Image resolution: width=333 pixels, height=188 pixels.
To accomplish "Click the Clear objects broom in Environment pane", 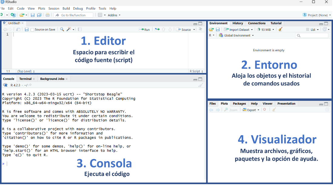I will (x=280, y=29).
